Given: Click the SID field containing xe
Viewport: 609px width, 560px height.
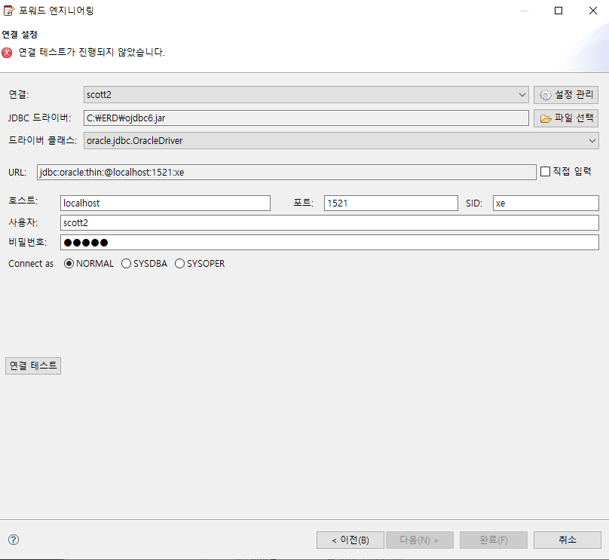Looking at the screenshot, I should point(546,203).
